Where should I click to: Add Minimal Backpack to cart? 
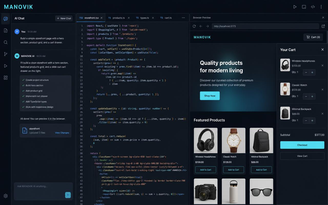tap(261, 170)
